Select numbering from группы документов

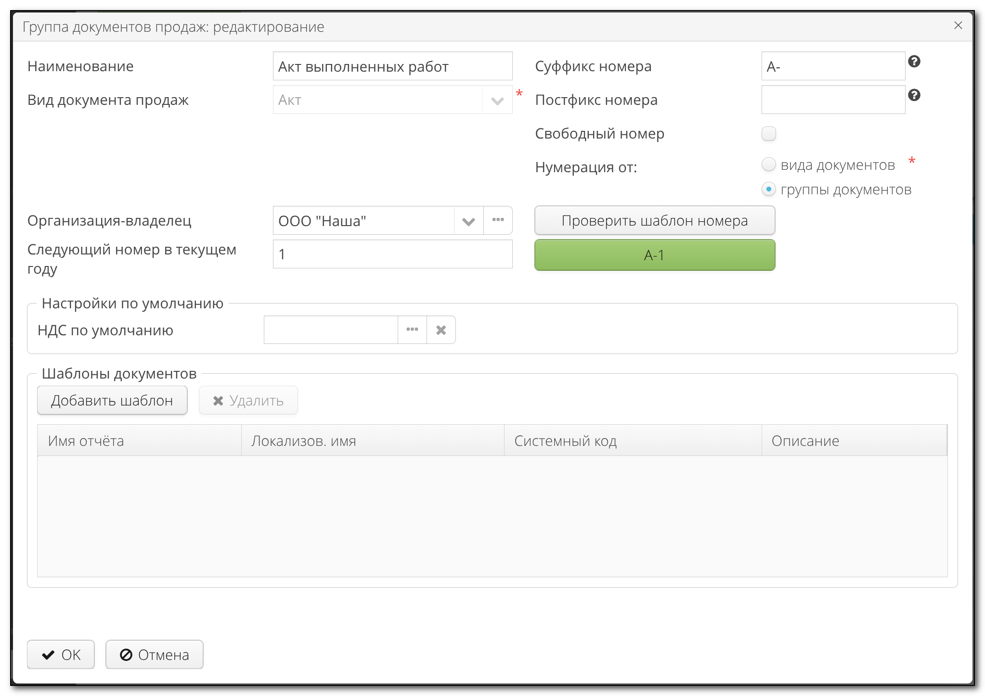769,190
